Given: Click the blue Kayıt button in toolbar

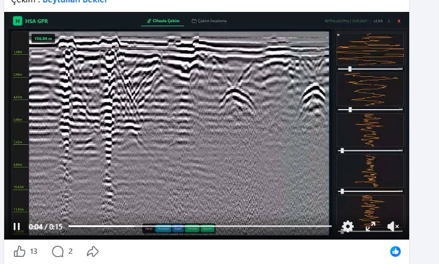Looking at the screenshot, I should pos(178,229).
